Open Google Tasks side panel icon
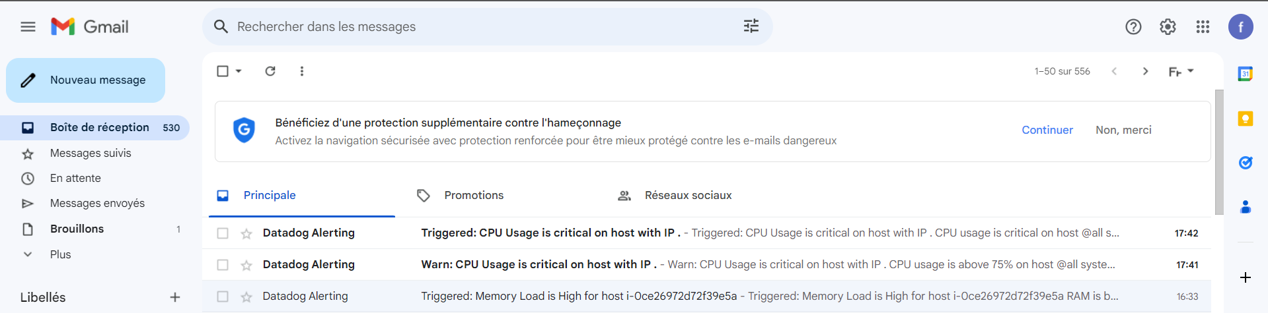The height and width of the screenshot is (313, 1268). tap(1246, 163)
